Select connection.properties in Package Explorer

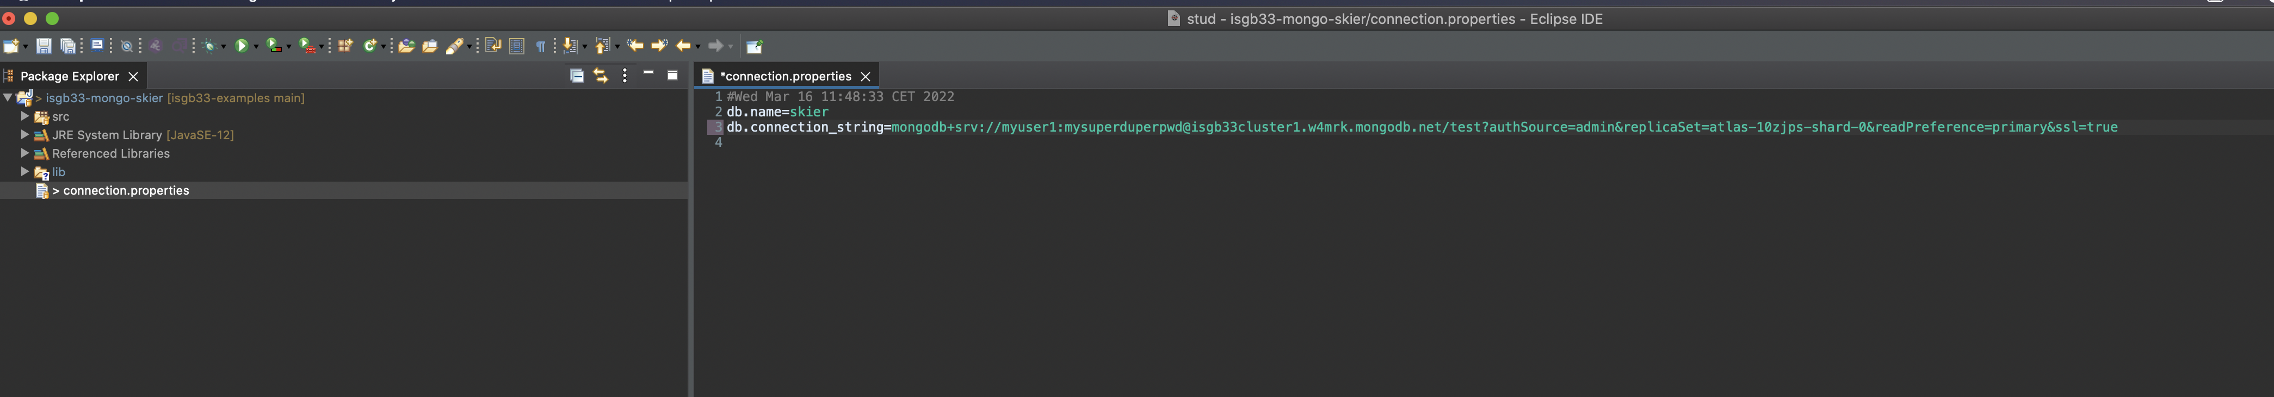(344, 190)
